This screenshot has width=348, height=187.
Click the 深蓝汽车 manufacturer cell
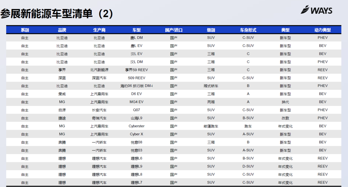click(x=99, y=78)
